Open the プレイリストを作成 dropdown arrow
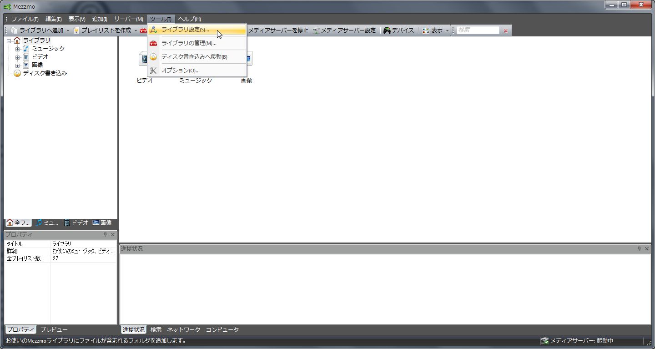 click(136, 30)
